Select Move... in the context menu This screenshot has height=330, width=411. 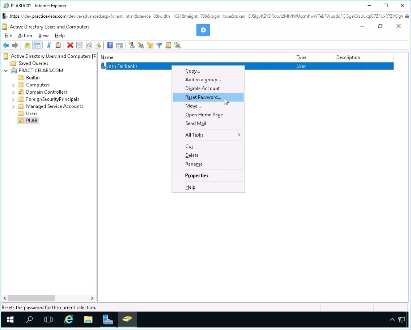pos(208,106)
